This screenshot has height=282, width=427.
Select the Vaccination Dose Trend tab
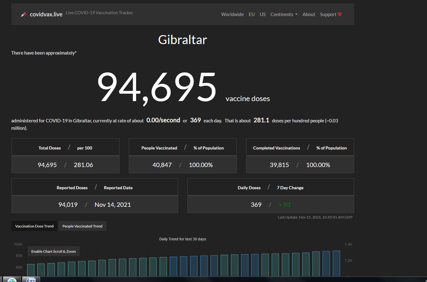click(x=34, y=226)
